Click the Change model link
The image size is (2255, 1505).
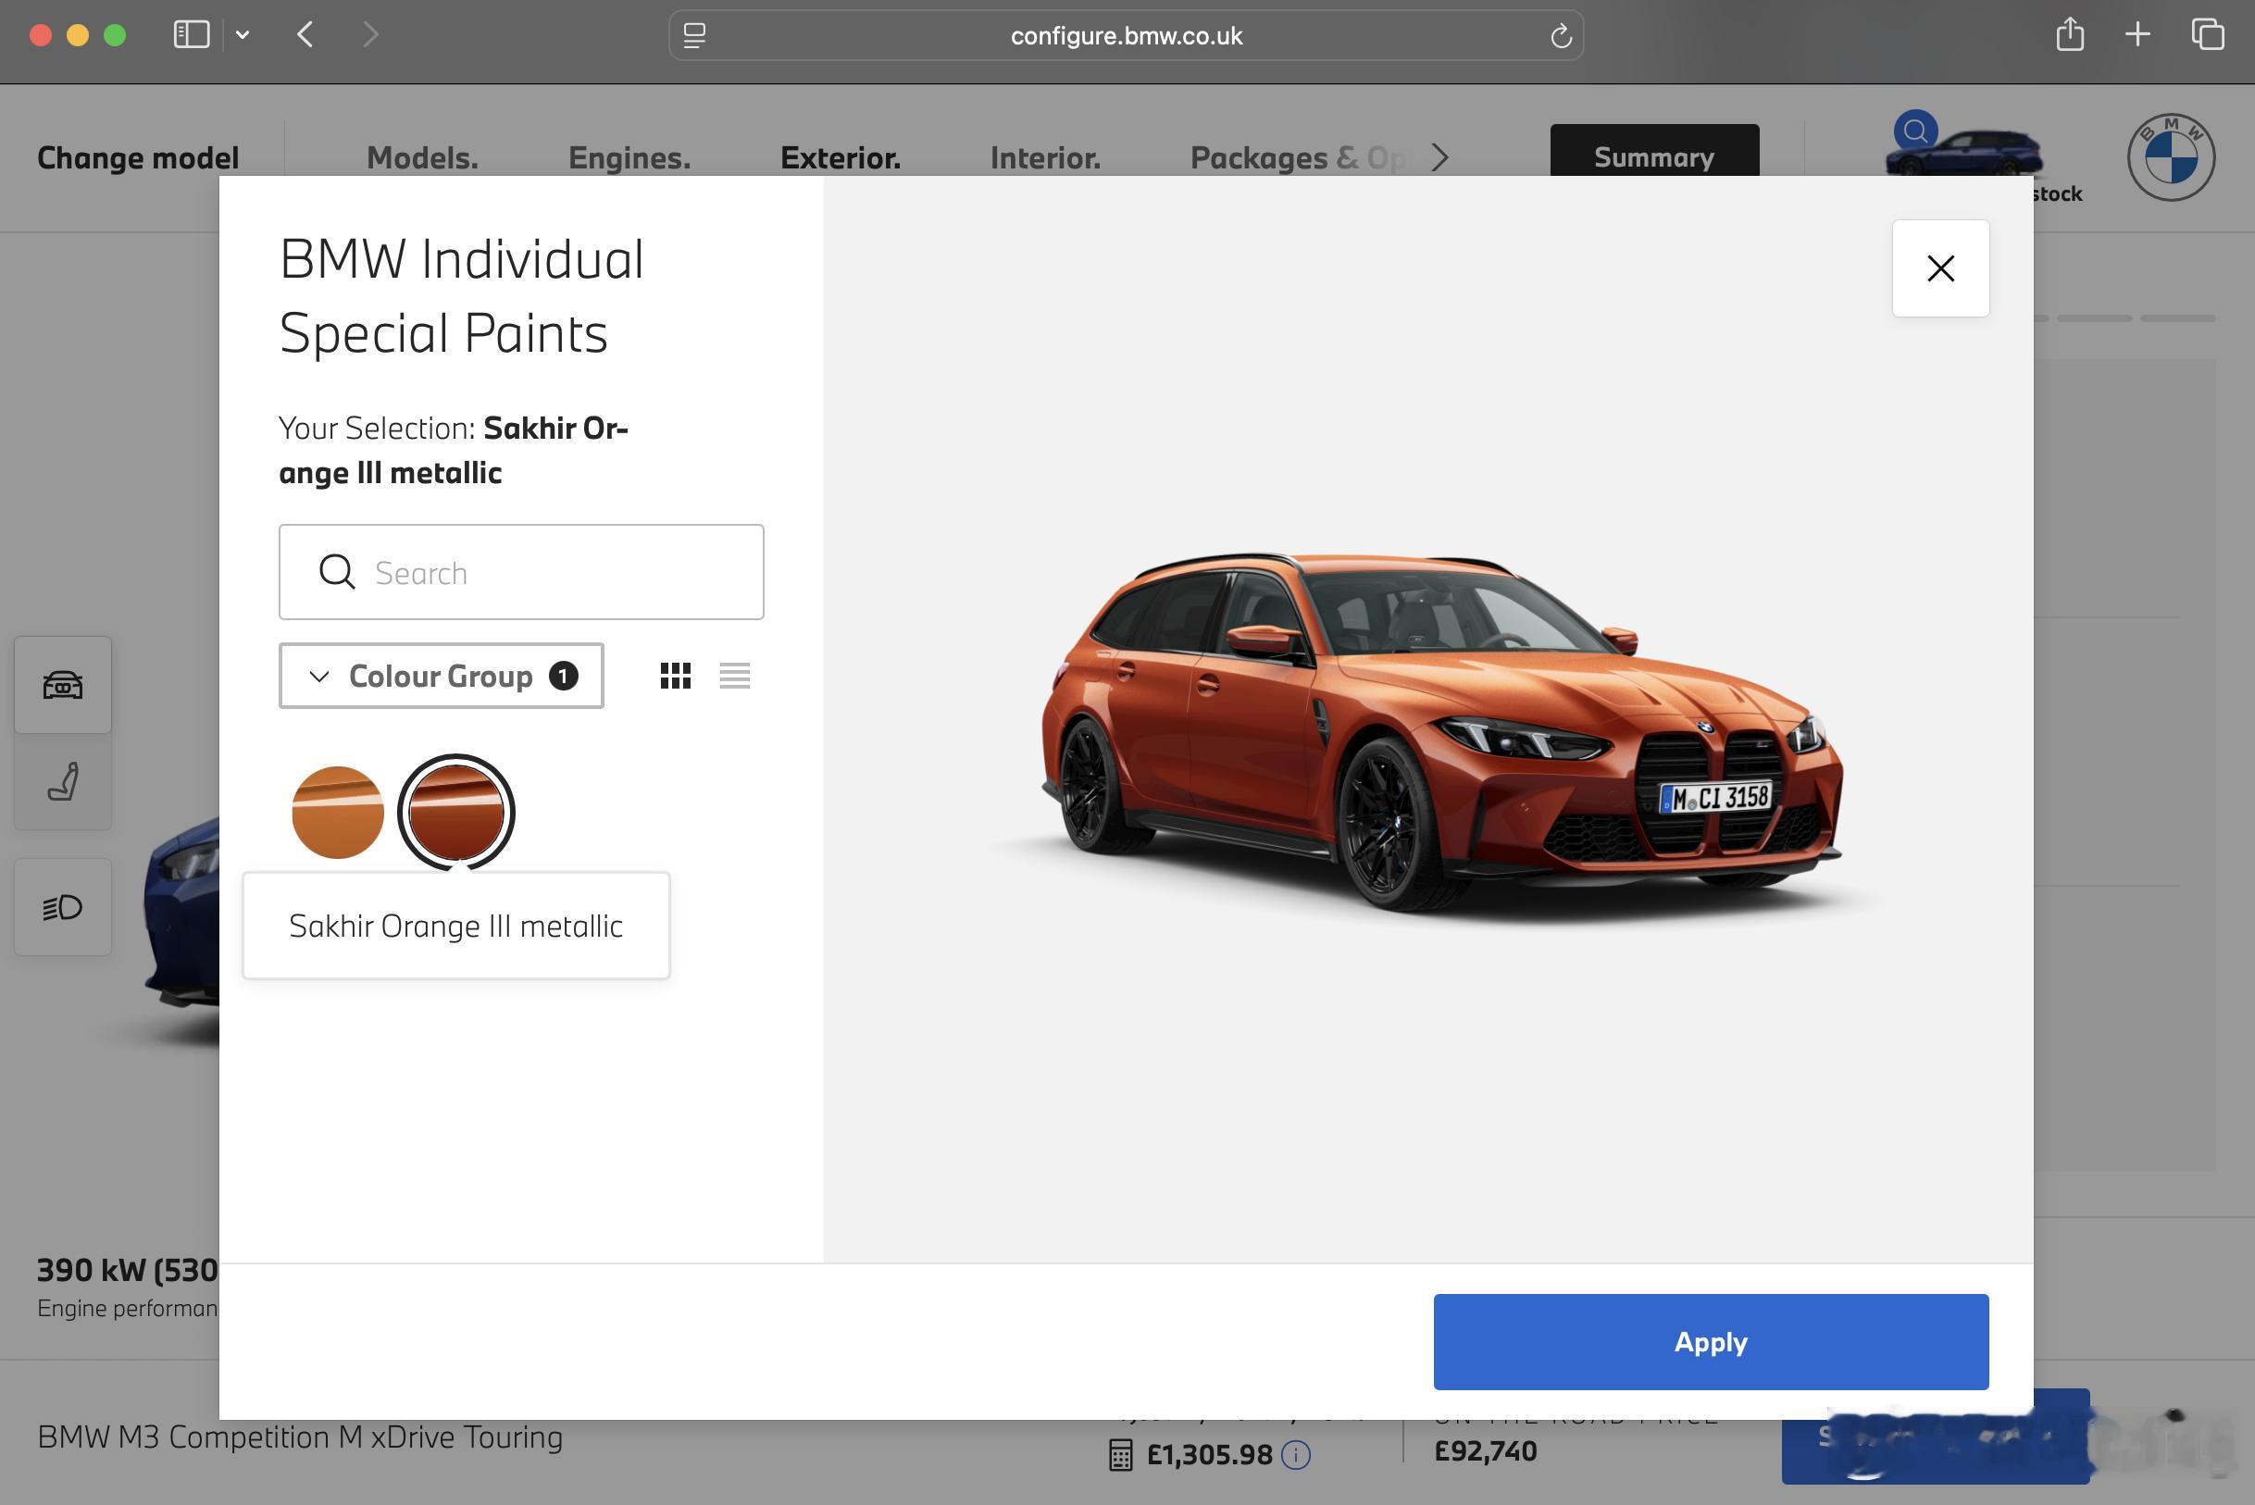138,157
